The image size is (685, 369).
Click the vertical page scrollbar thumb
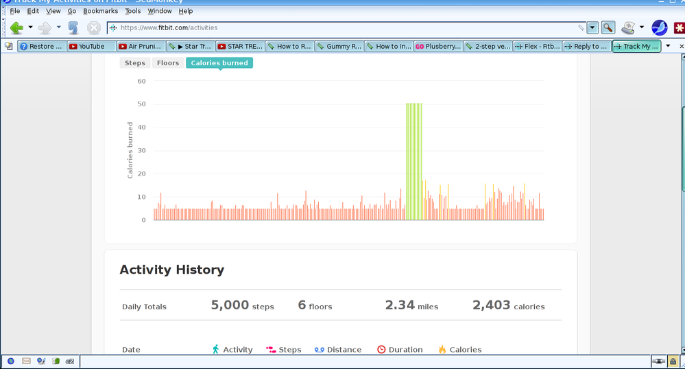683,149
